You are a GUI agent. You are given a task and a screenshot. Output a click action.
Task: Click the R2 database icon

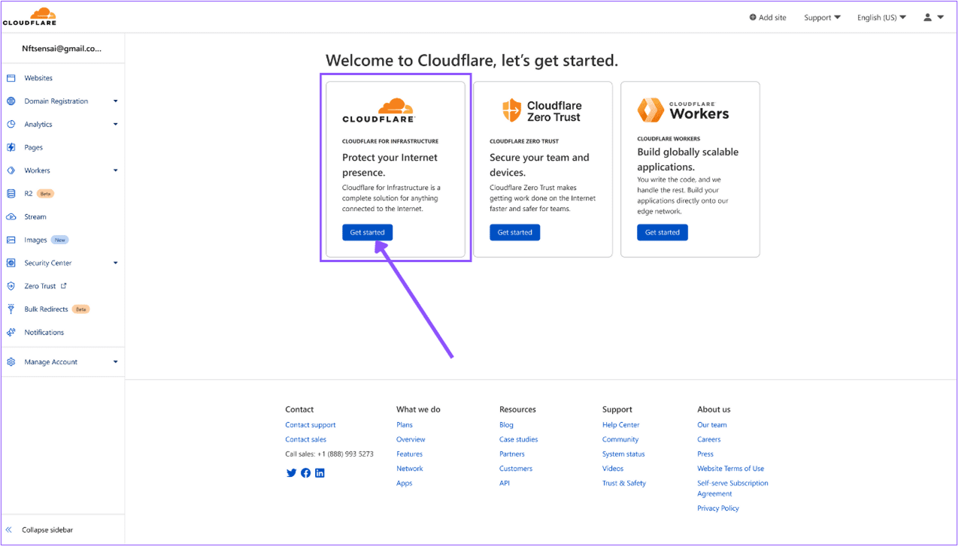tap(11, 194)
